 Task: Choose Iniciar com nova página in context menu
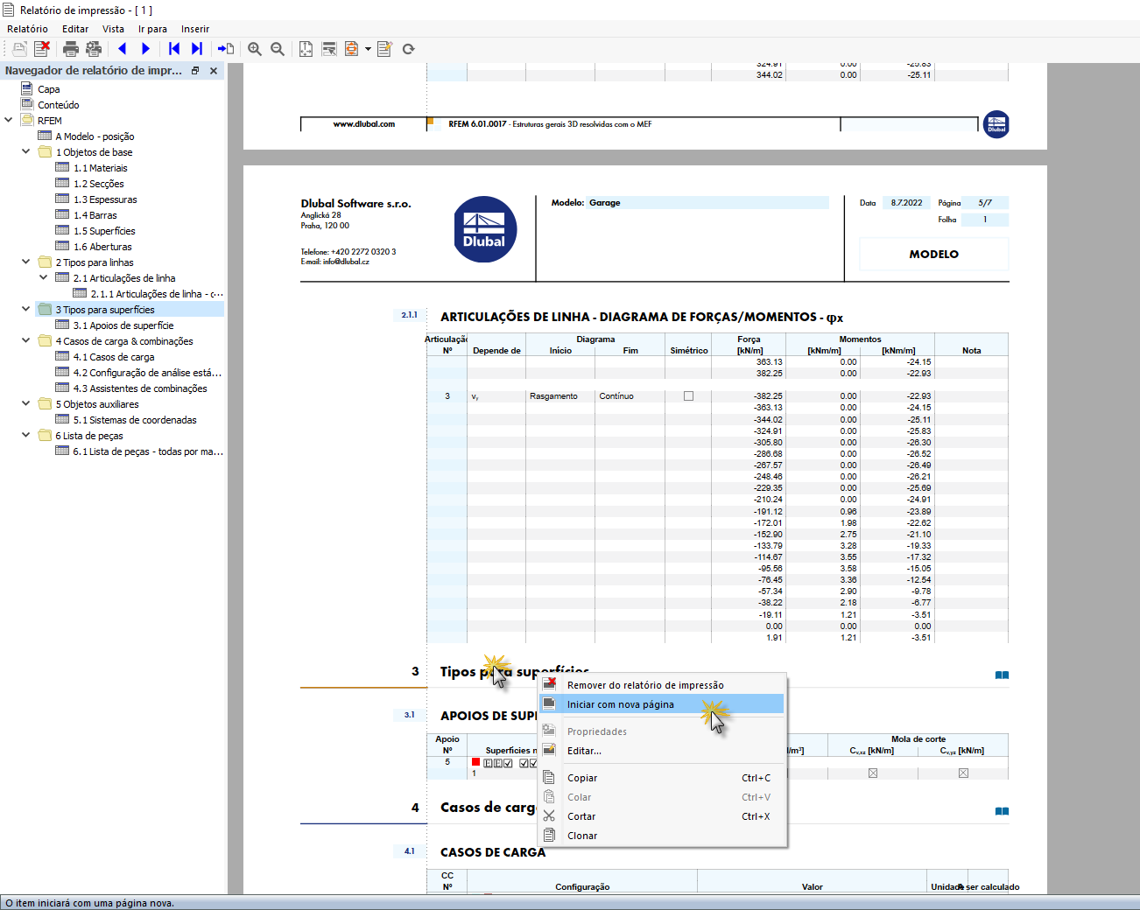pyautogui.click(x=661, y=704)
